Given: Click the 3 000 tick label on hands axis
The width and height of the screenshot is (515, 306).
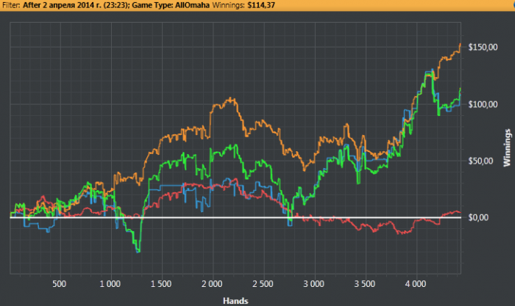Looking at the screenshot, I should 313,283.
